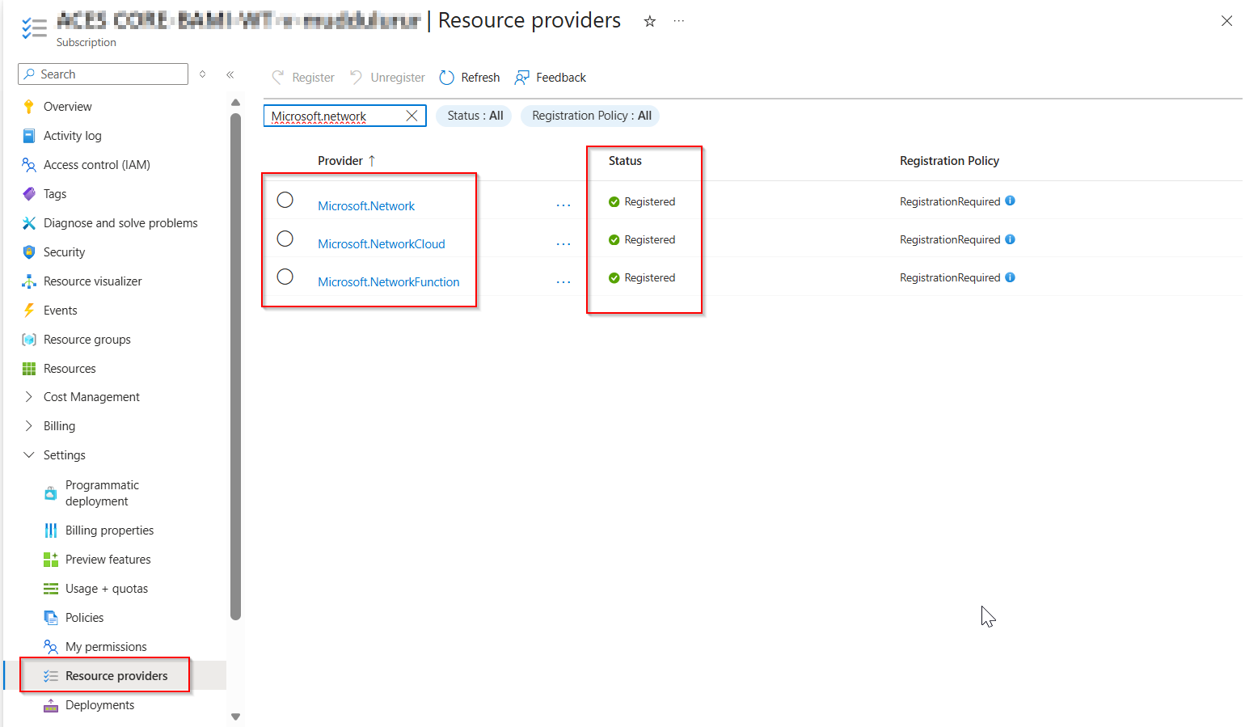Click the Activity log icon
Viewport: 1245px width, 727px height.
click(x=29, y=136)
